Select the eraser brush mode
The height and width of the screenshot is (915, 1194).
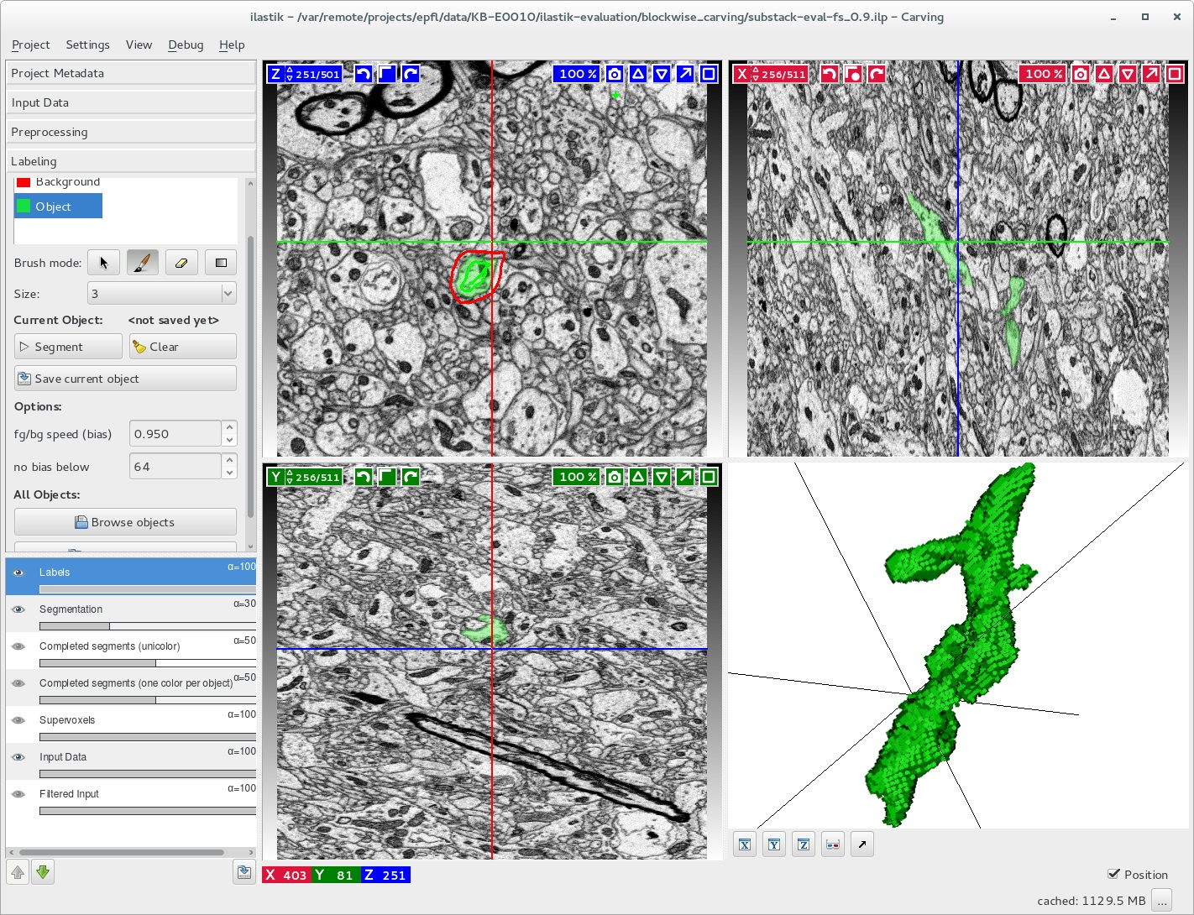tap(181, 263)
